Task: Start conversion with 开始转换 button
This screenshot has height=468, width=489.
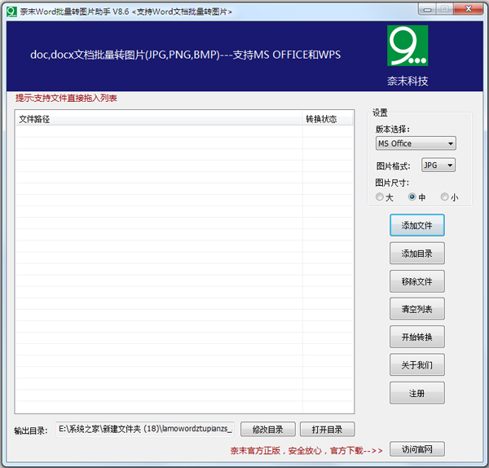Action: 417,337
